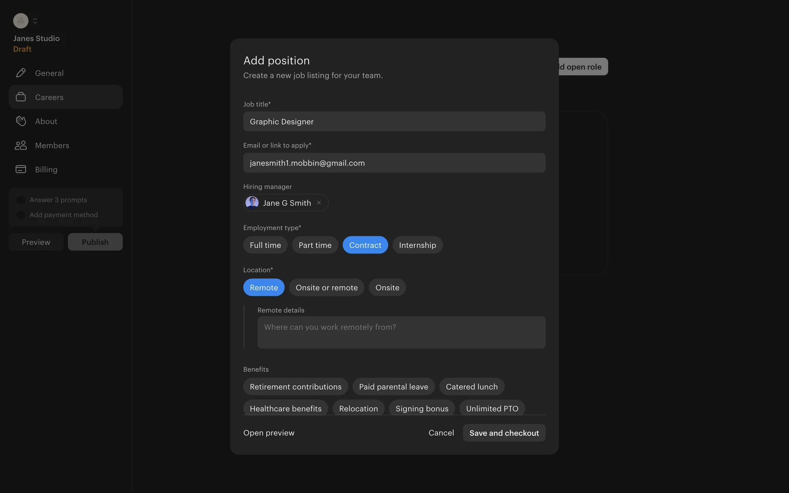The width and height of the screenshot is (789, 493).
Task: Check the Answer 3 prompts item
Action: 21,200
